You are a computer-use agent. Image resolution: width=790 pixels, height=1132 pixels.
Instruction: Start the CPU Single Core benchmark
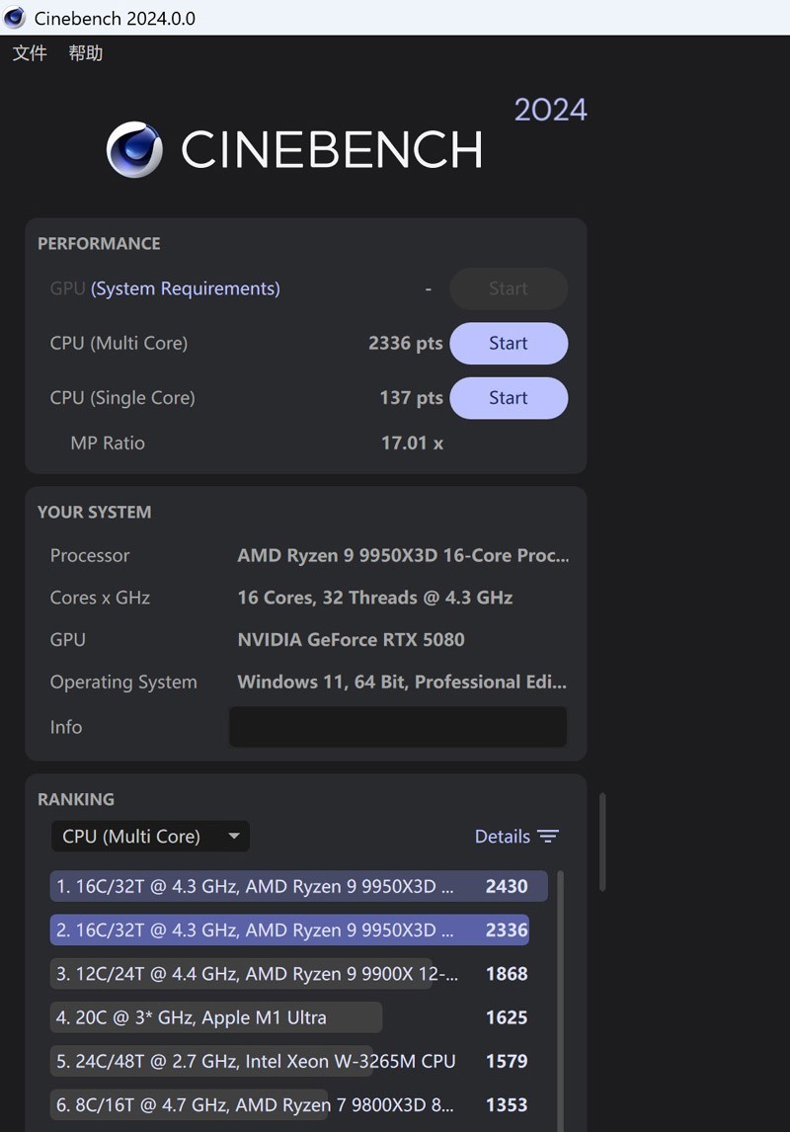[x=508, y=397]
